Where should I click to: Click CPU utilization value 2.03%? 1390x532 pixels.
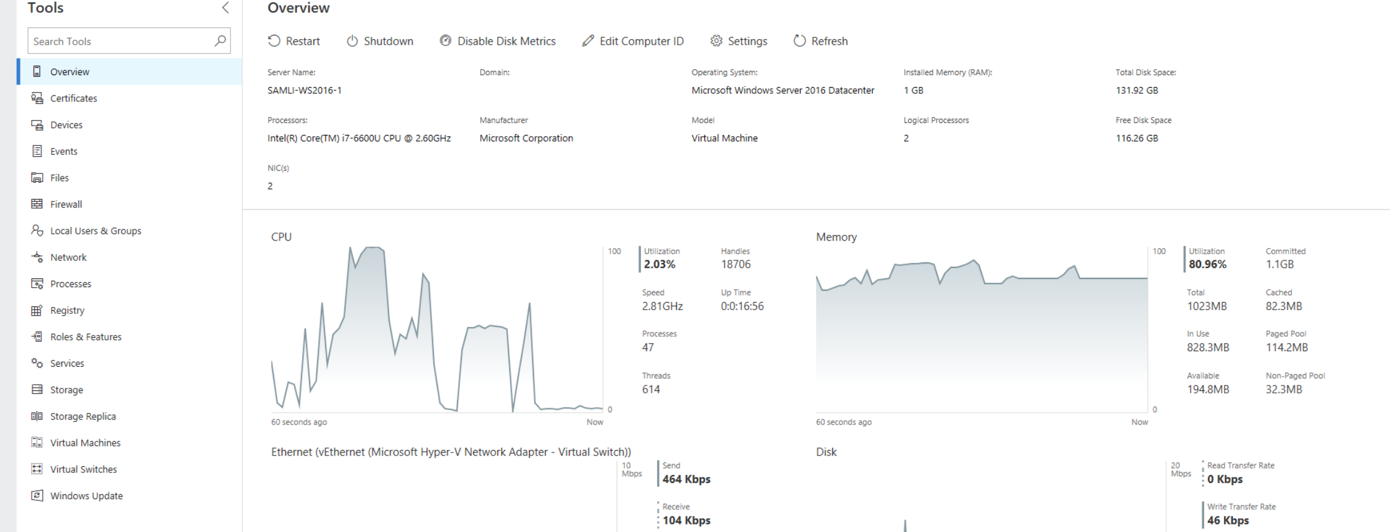point(660,264)
